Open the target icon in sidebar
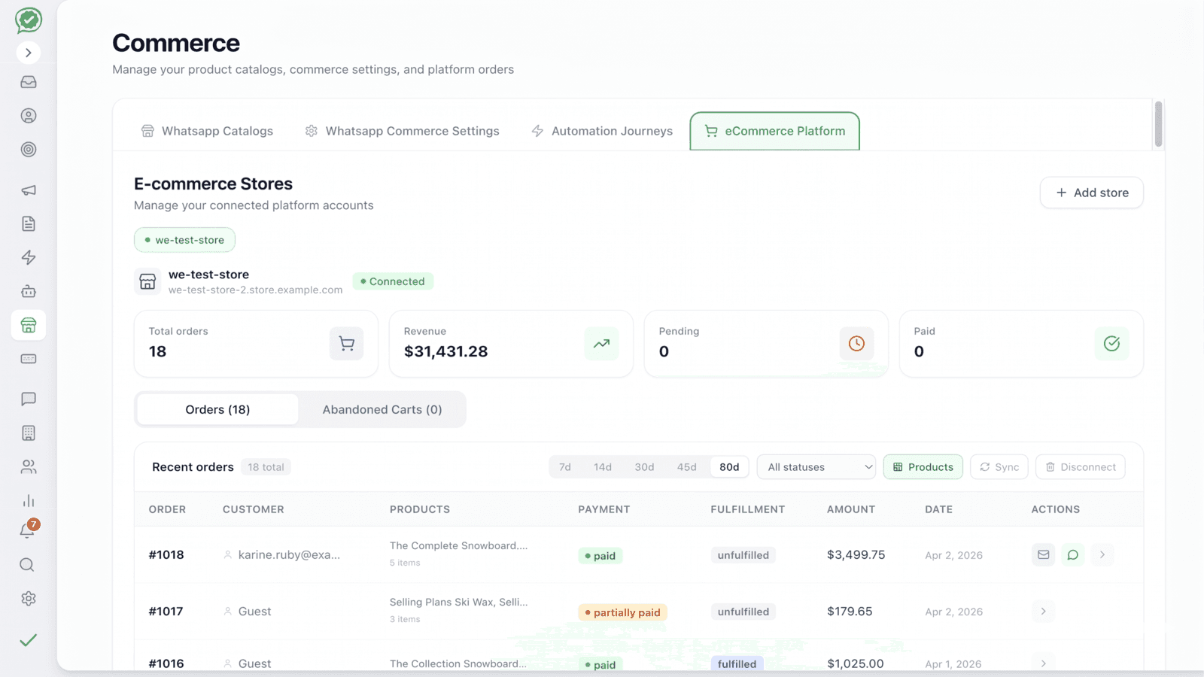The height and width of the screenshot is (677, 1204). pyautogui.click(x=29, y=149)
